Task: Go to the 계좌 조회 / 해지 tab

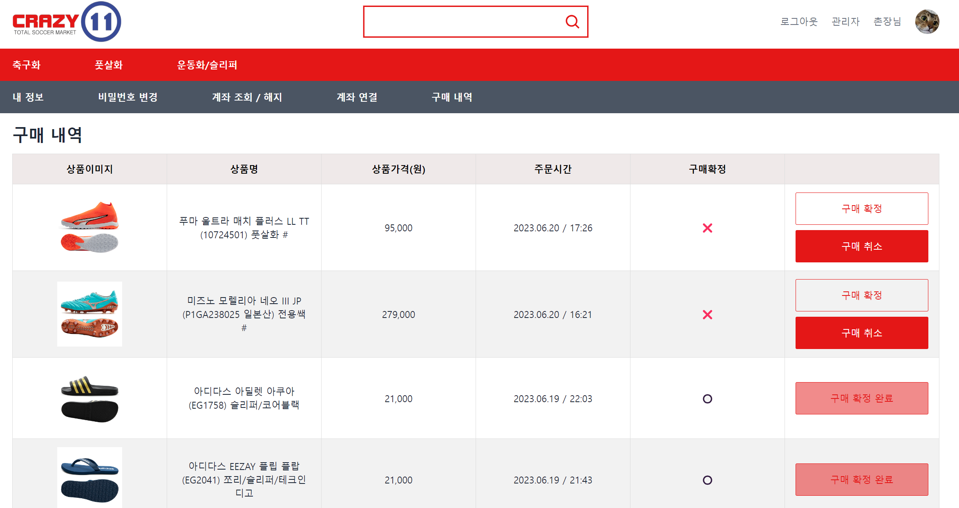Action: [x=247, y=97]
